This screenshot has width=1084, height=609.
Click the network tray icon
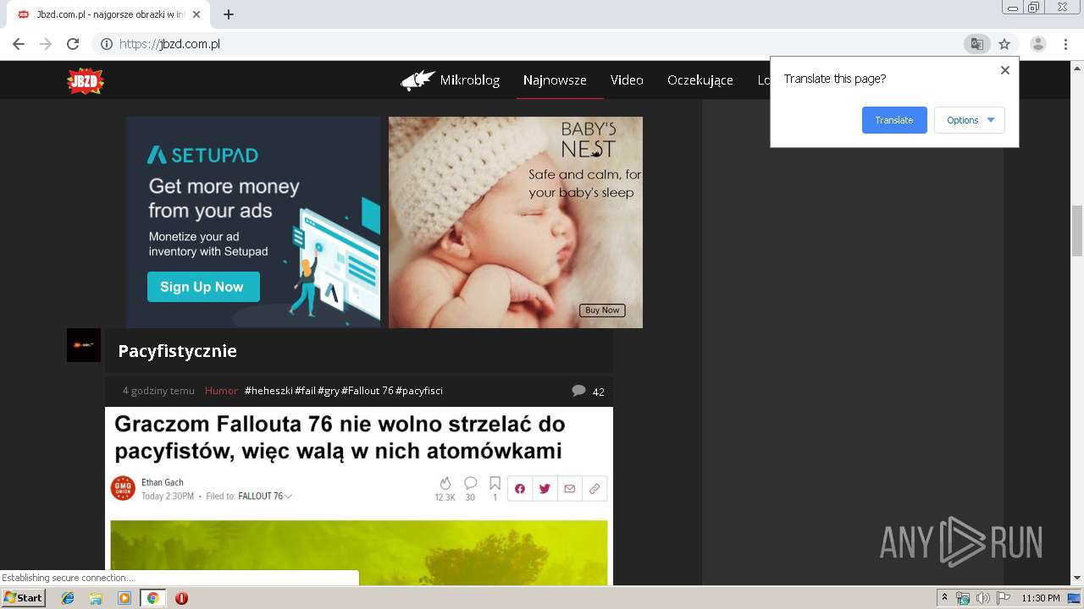[963, 598]
